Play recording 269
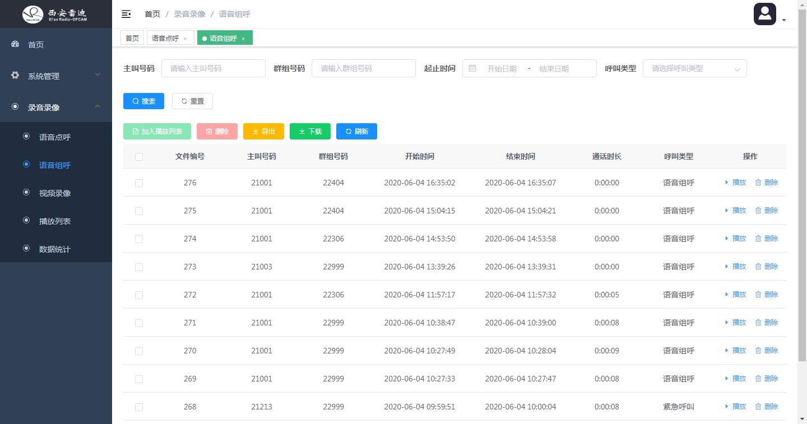This screenshot has width=807, height=424. (736, 379)
